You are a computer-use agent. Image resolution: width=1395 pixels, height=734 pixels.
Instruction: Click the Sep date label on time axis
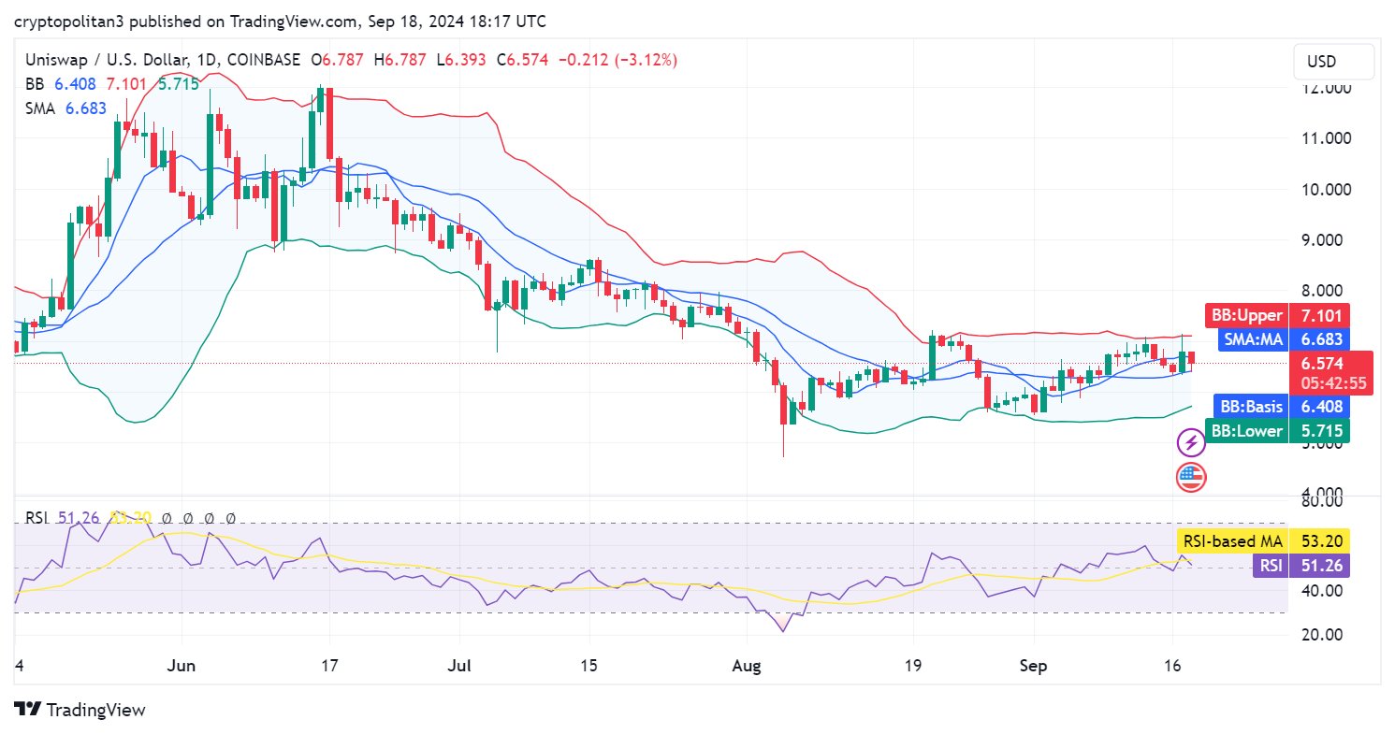[x=1033, y=666]
